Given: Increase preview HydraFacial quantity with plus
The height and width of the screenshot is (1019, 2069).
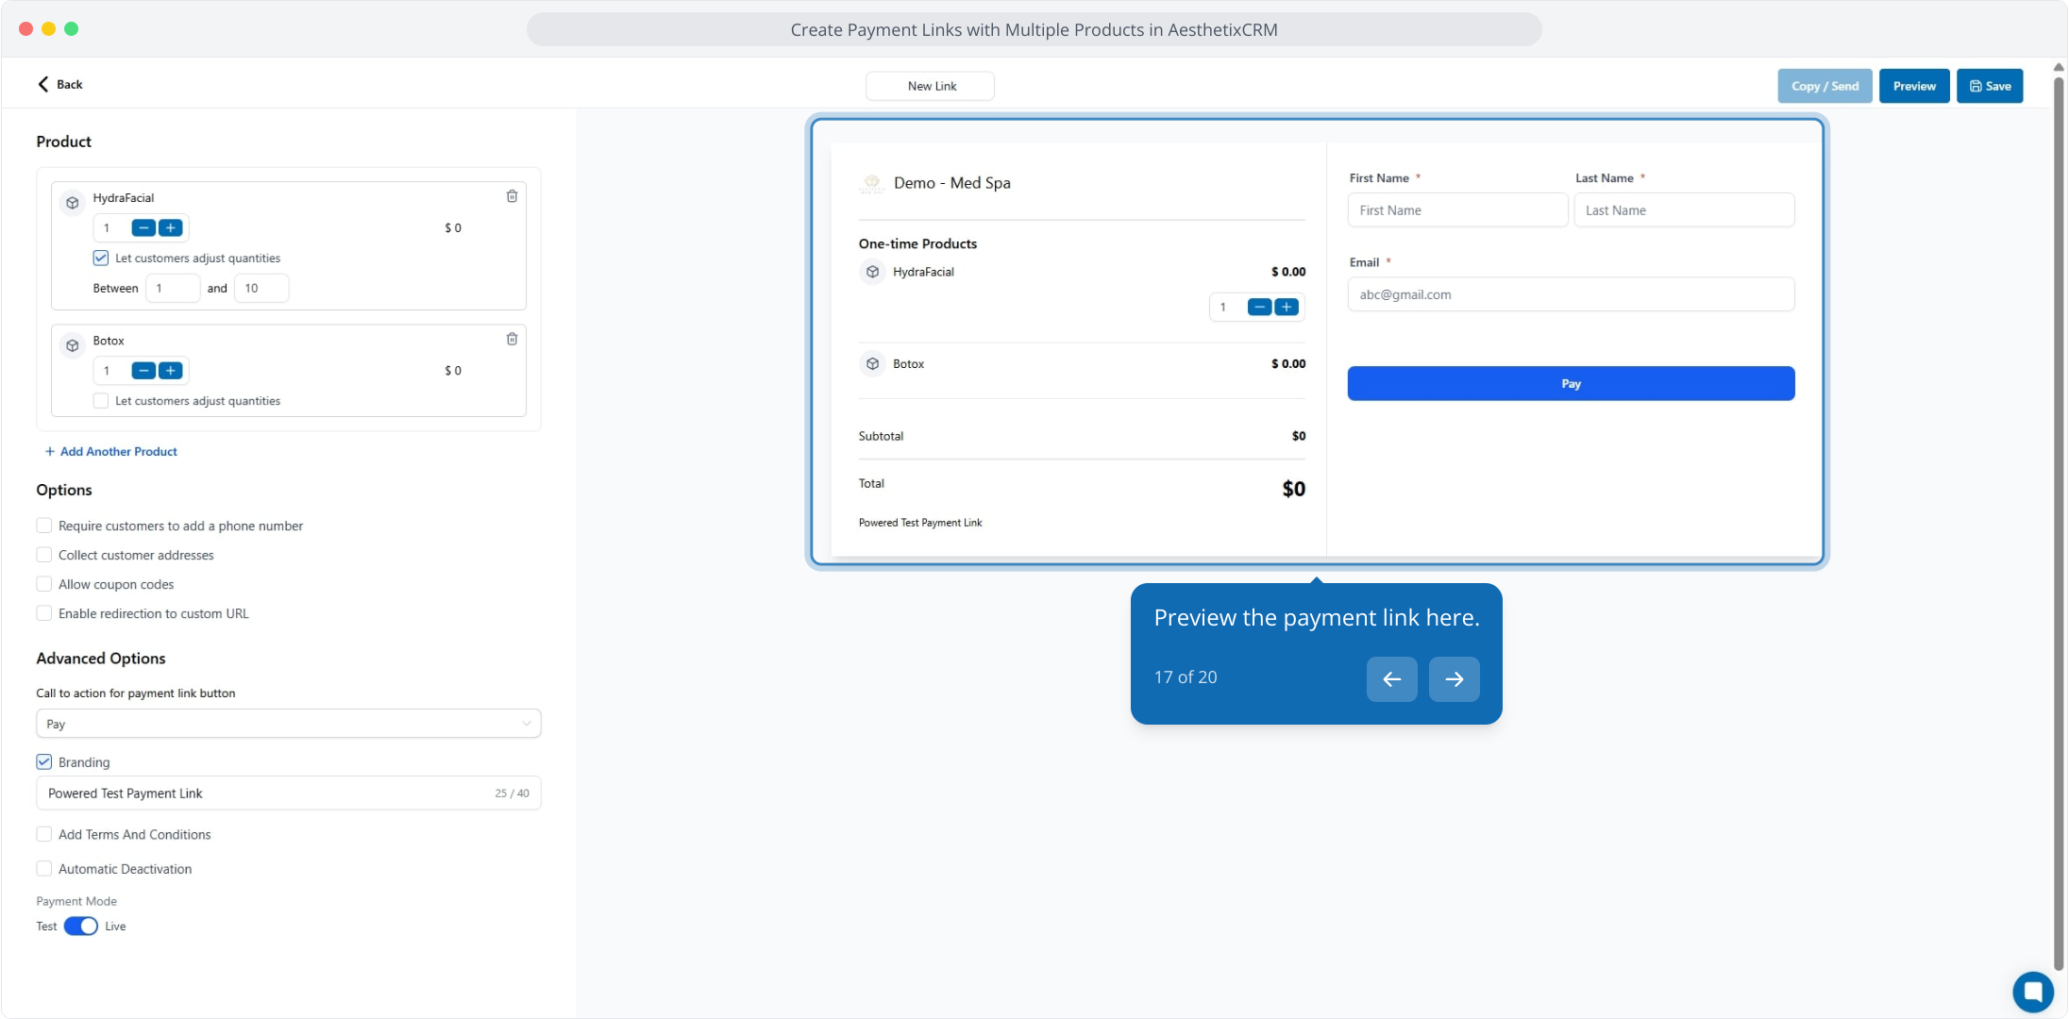Looking at the screenshot, I should click(x=1287, y=307).
